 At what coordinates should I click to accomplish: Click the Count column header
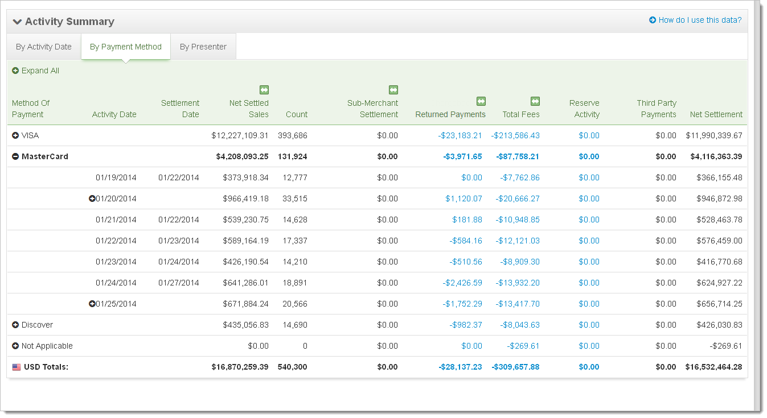[x=297, y=114]
